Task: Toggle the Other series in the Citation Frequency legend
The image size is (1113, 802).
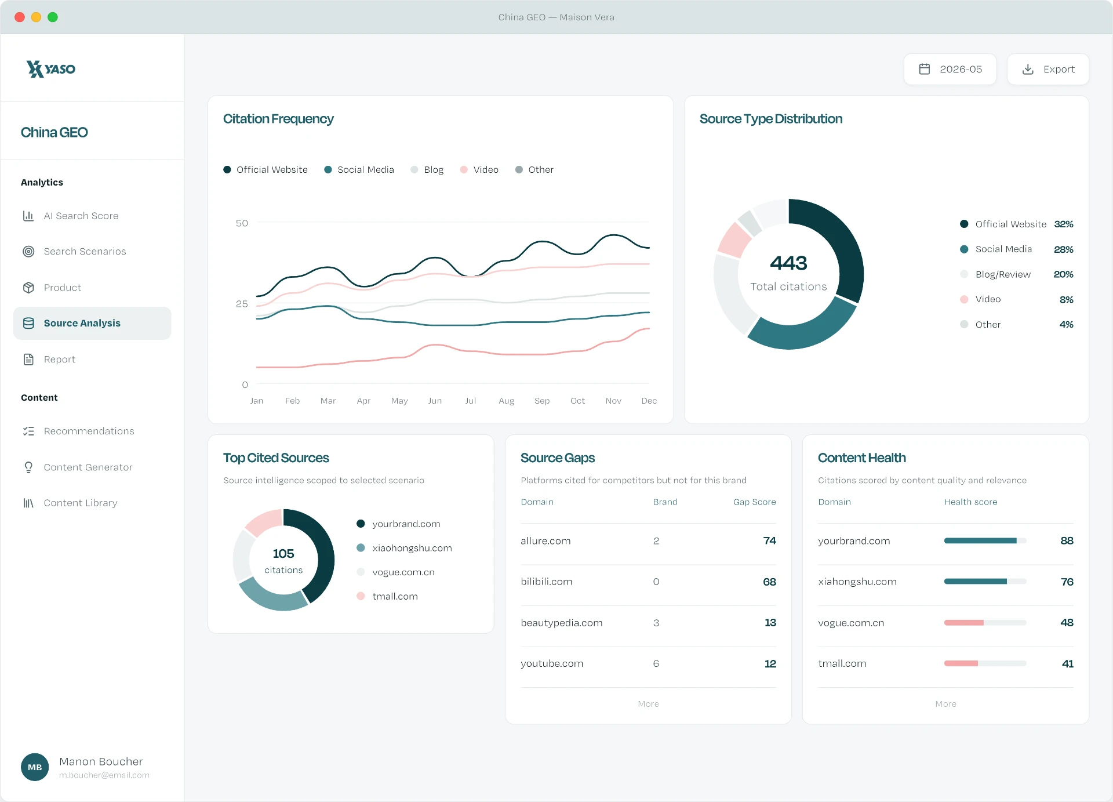Action: pos(534,169)
